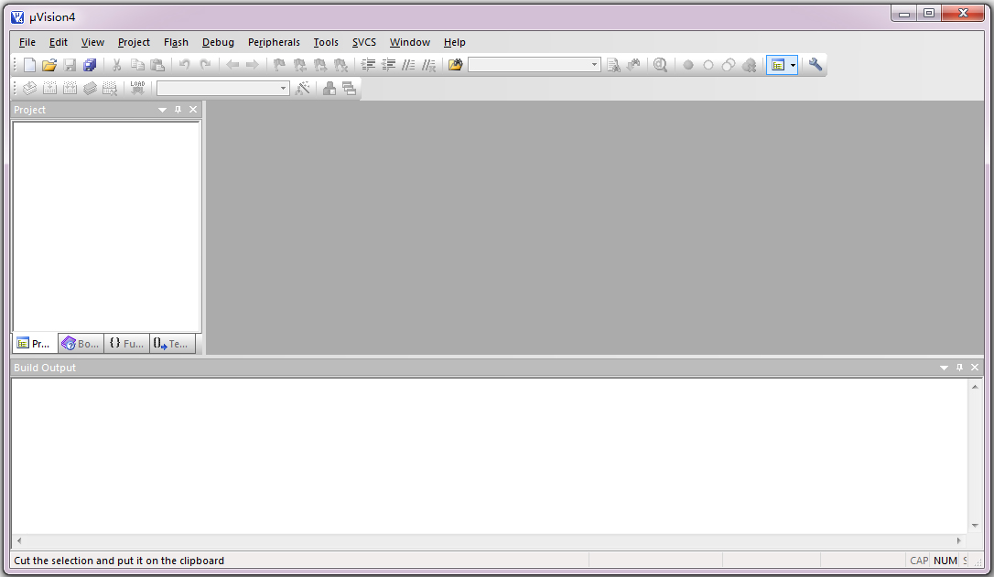The image size is (994, 577).
Task: Click the Save floppy disk icon
Action: (x=70, y=65)
